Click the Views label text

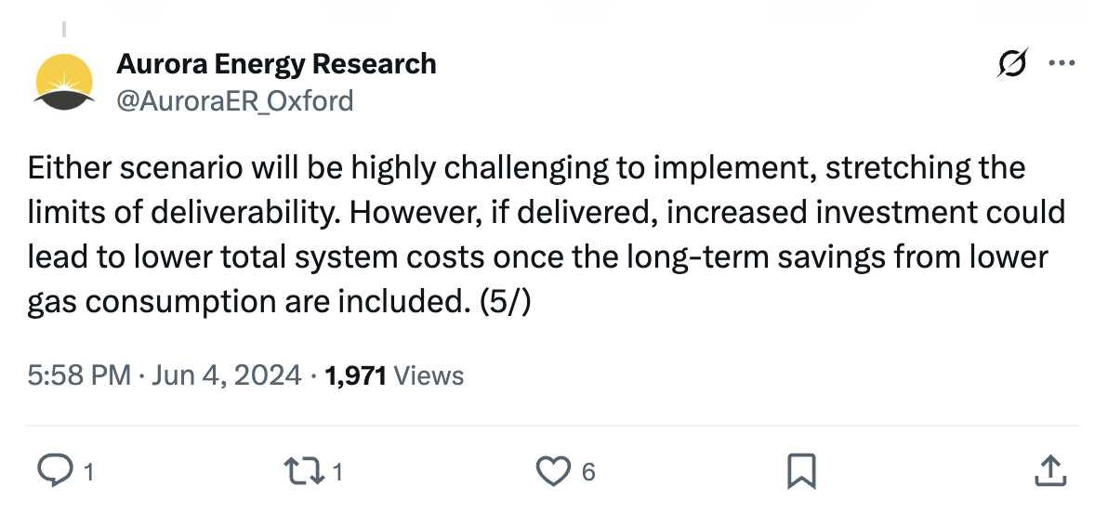tap(429, 375)
